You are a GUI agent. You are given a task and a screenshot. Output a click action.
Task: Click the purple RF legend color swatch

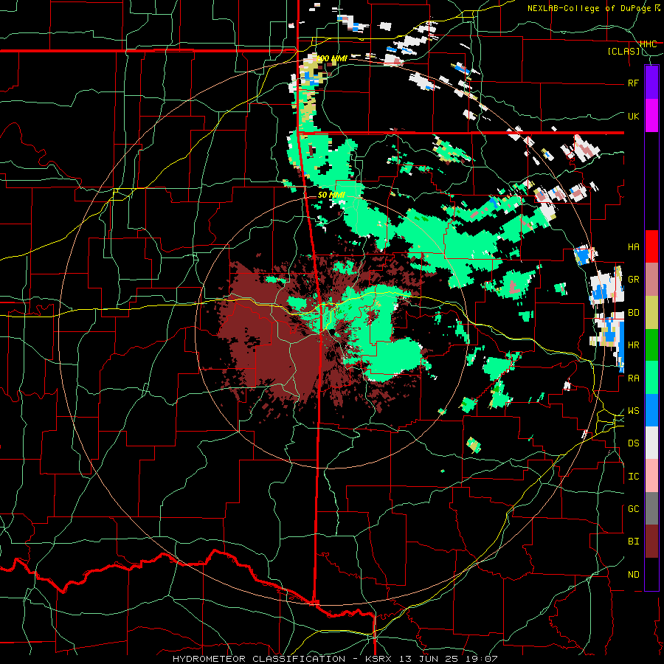[651, 82]
